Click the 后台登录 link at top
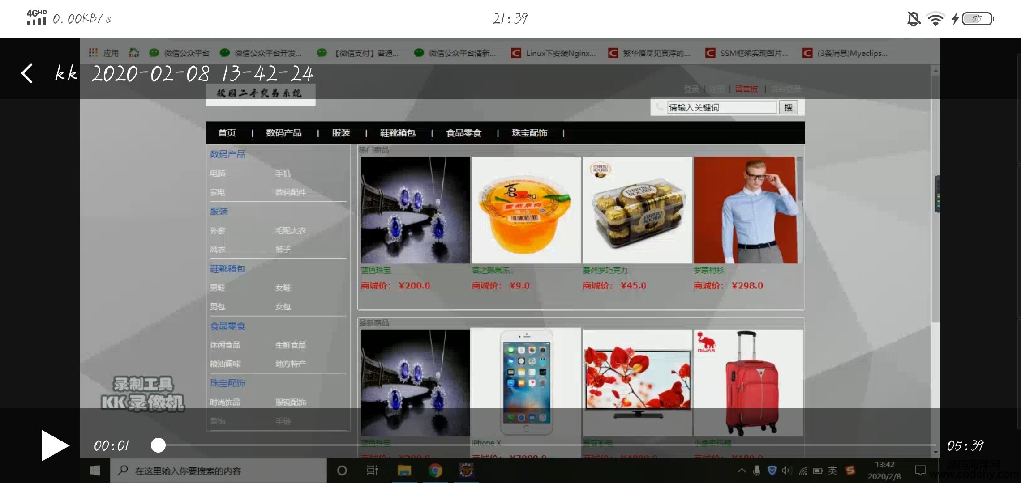 pos(785,89)
